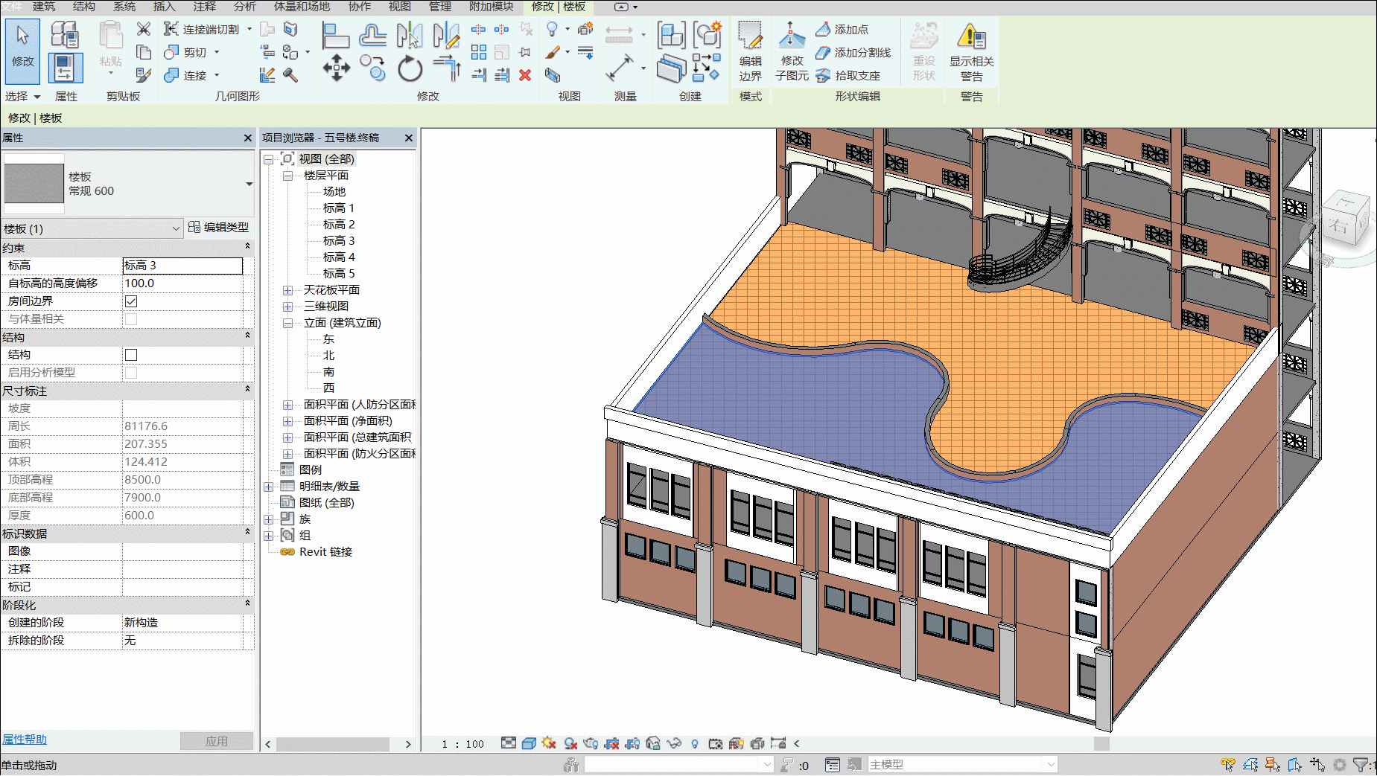
Task: Toggle the 房间边界 checkbox
Action: click(x=131, y=301)
